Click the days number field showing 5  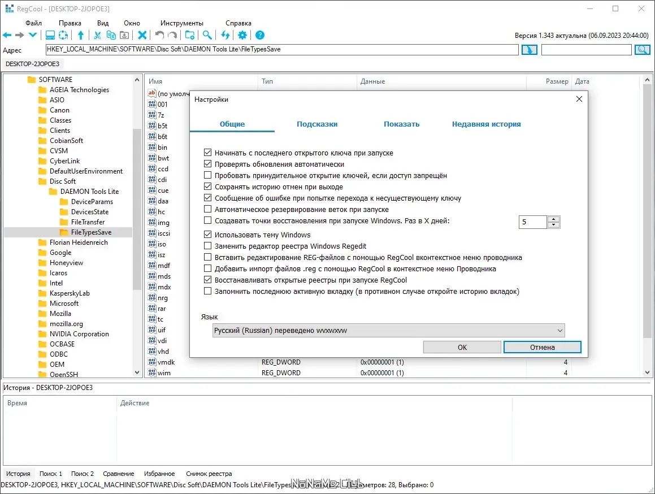point(532,222)
